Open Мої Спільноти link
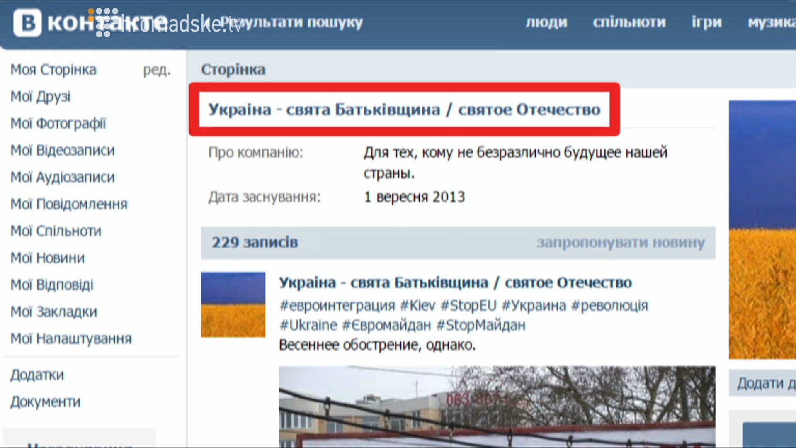This screenshot has width=796, height=448. click(x=56, y=231)
